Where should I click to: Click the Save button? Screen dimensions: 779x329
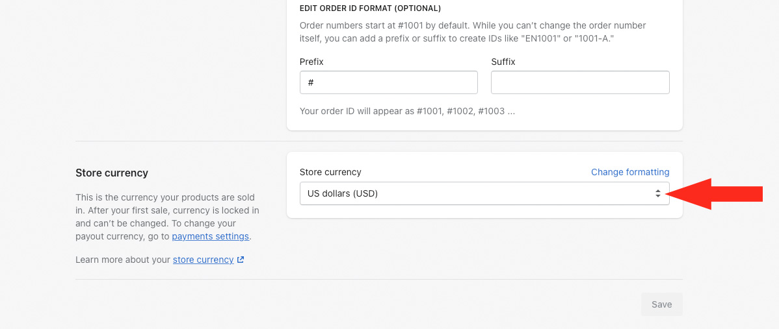662,304
